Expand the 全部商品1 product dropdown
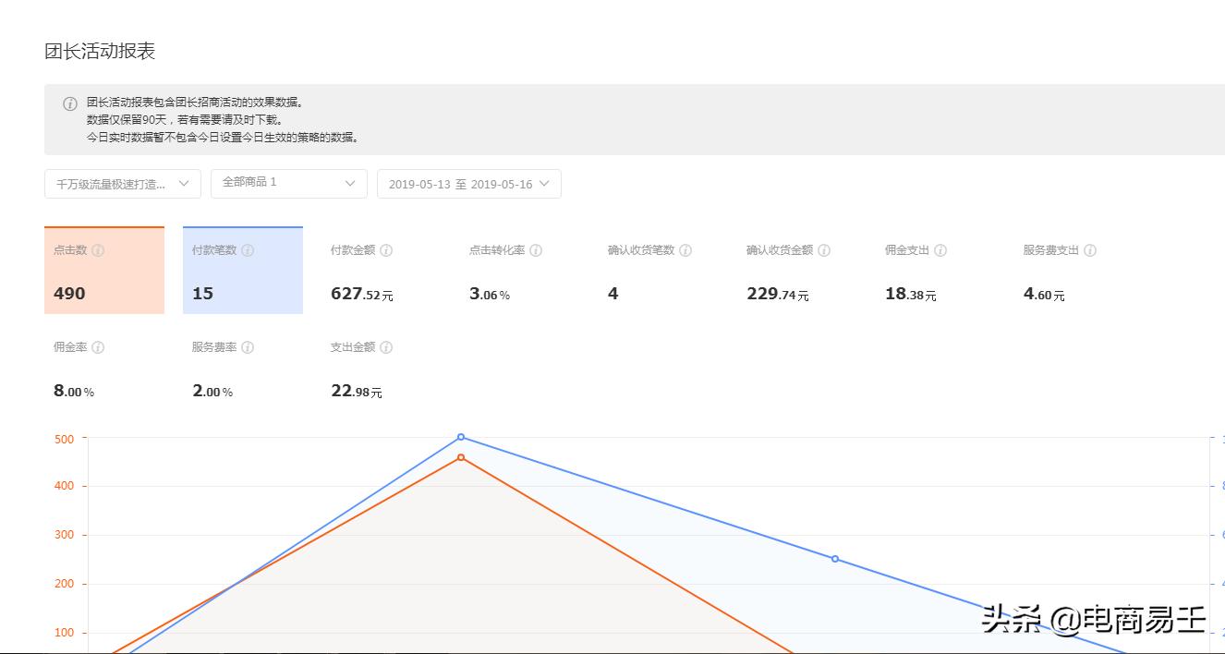Image resolution: width=1225 pixels, height=654 pixels. (x=289, y=184)
